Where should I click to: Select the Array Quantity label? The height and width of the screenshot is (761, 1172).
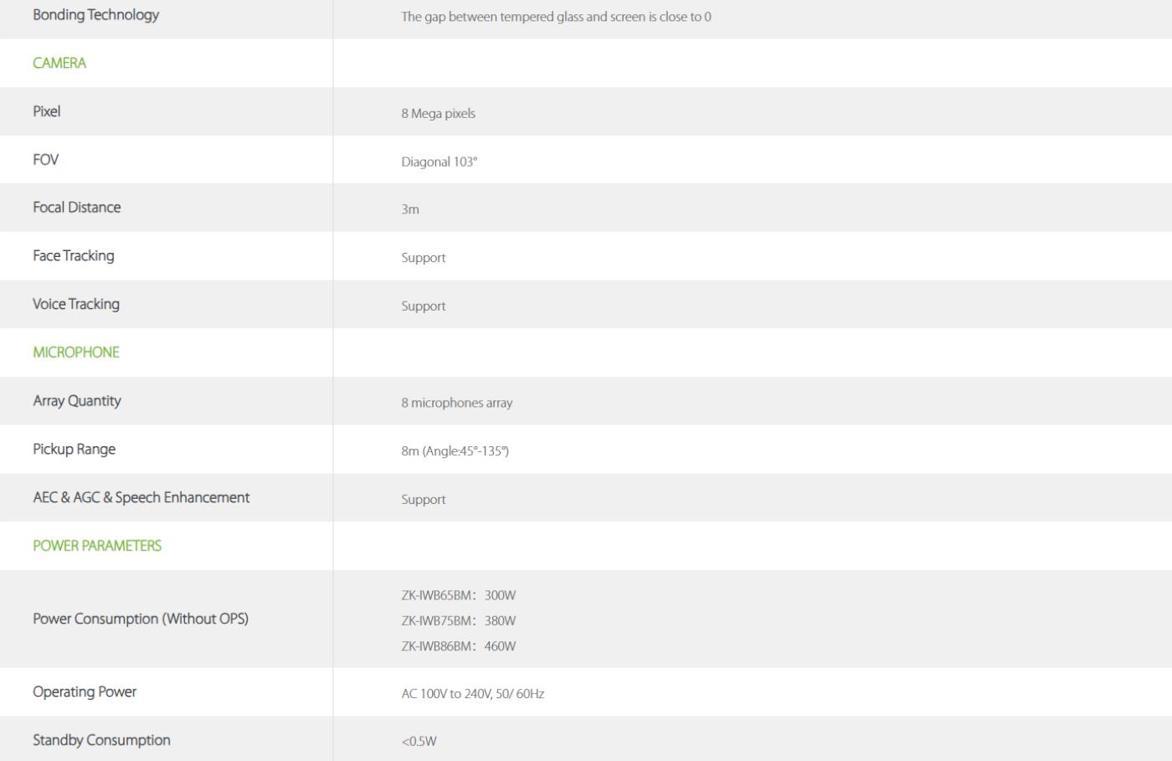click(77, 401)
